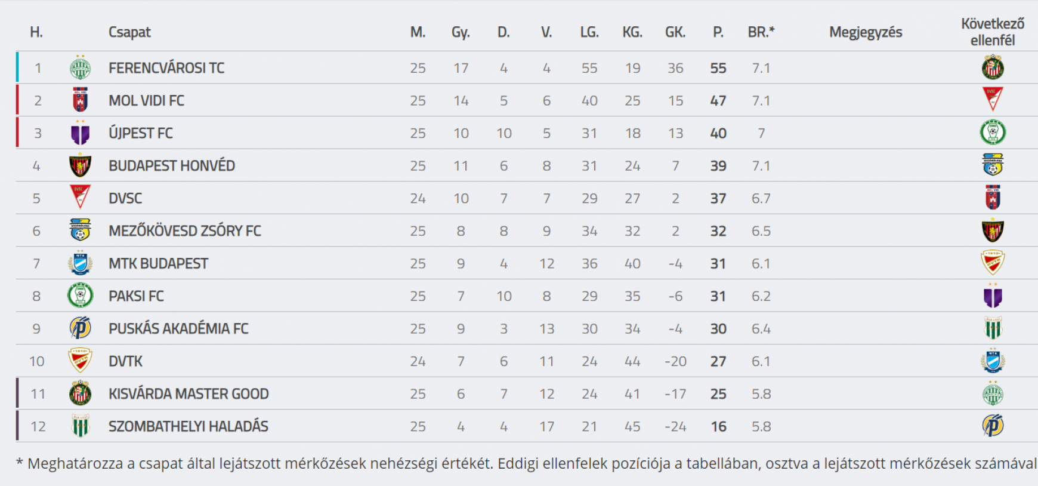Sort by the P. points column header

pos(718,32)
